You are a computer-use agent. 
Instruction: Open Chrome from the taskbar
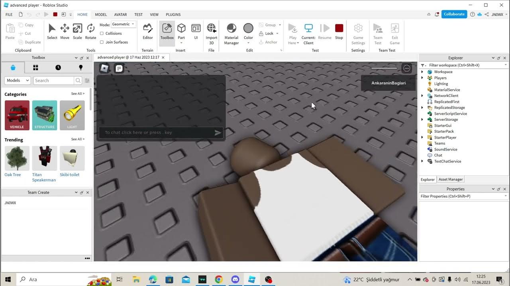pyautogui.click(x=218, y=280)
